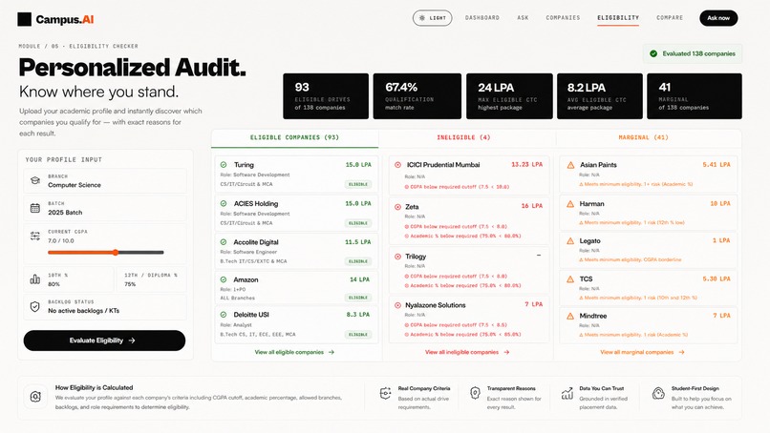
Task: Click the "5.41 LPA" Asian Paints package value
Action: click(x=717, y=165)
